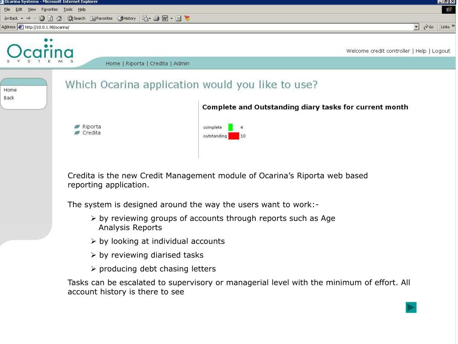Image resolution: width=458 pixels, height=344 pixels.
Task: Expand the Links toolbar chevron
Action: pyautogui.click(x=453, y=26)
